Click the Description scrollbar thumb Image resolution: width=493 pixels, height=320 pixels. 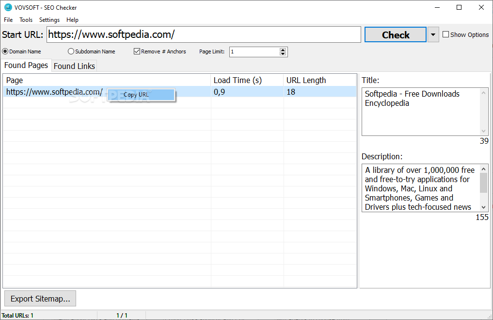click(484, 183)
